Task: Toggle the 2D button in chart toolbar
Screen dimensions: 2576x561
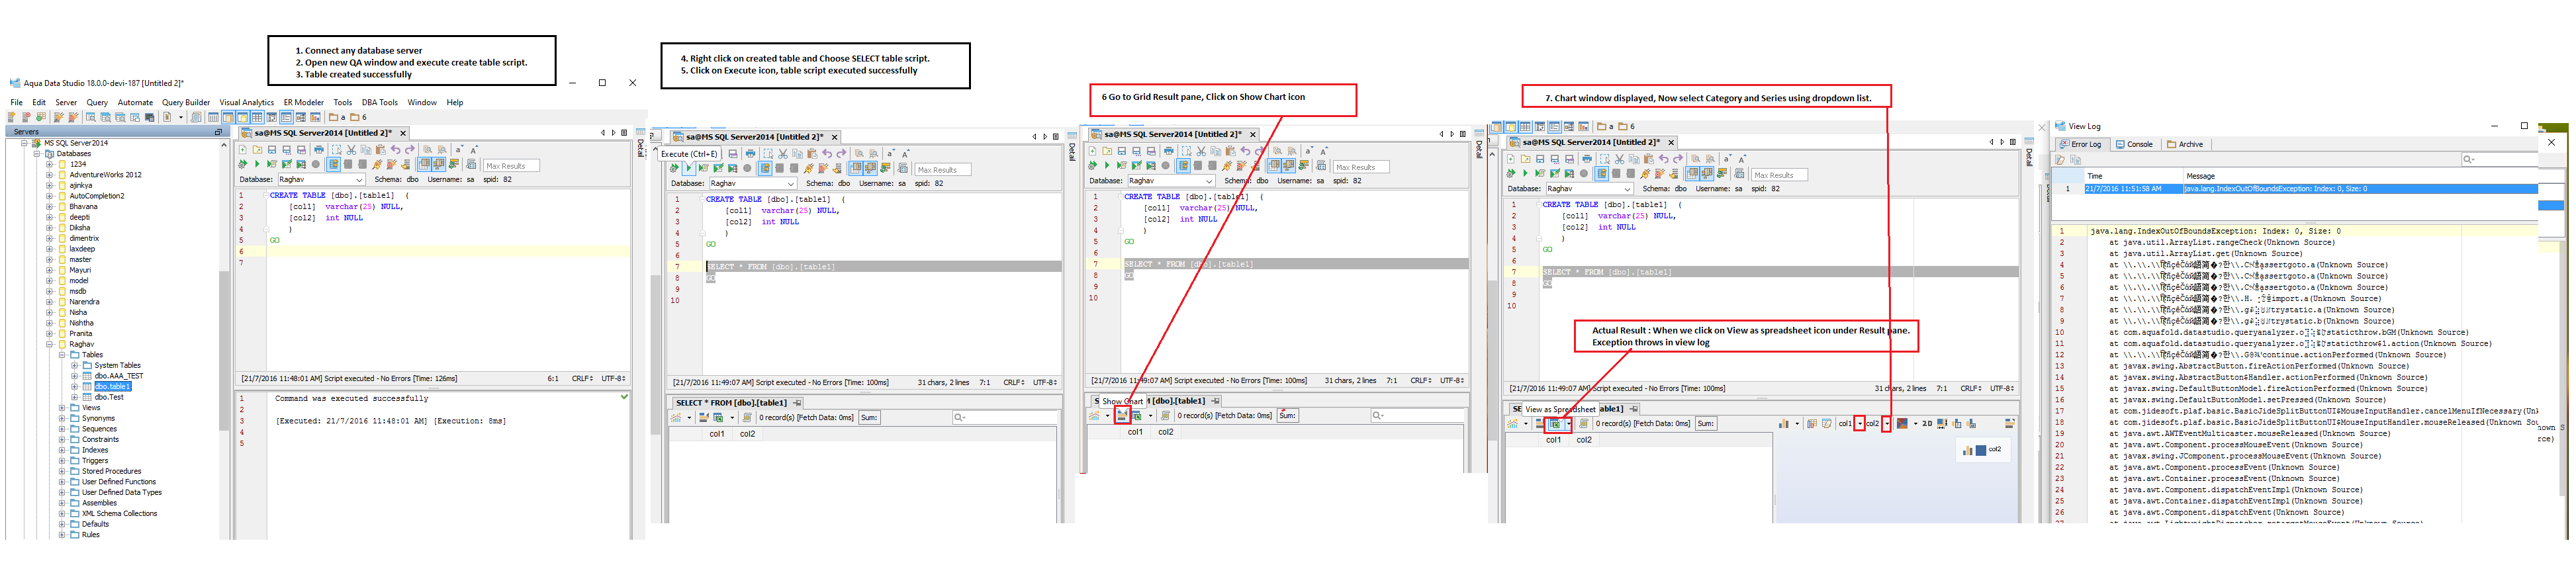Action: point(1927,423)
